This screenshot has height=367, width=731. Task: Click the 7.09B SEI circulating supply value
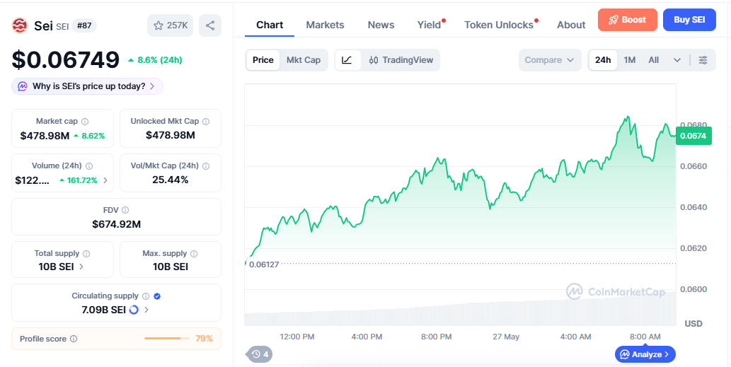point(103,310)
